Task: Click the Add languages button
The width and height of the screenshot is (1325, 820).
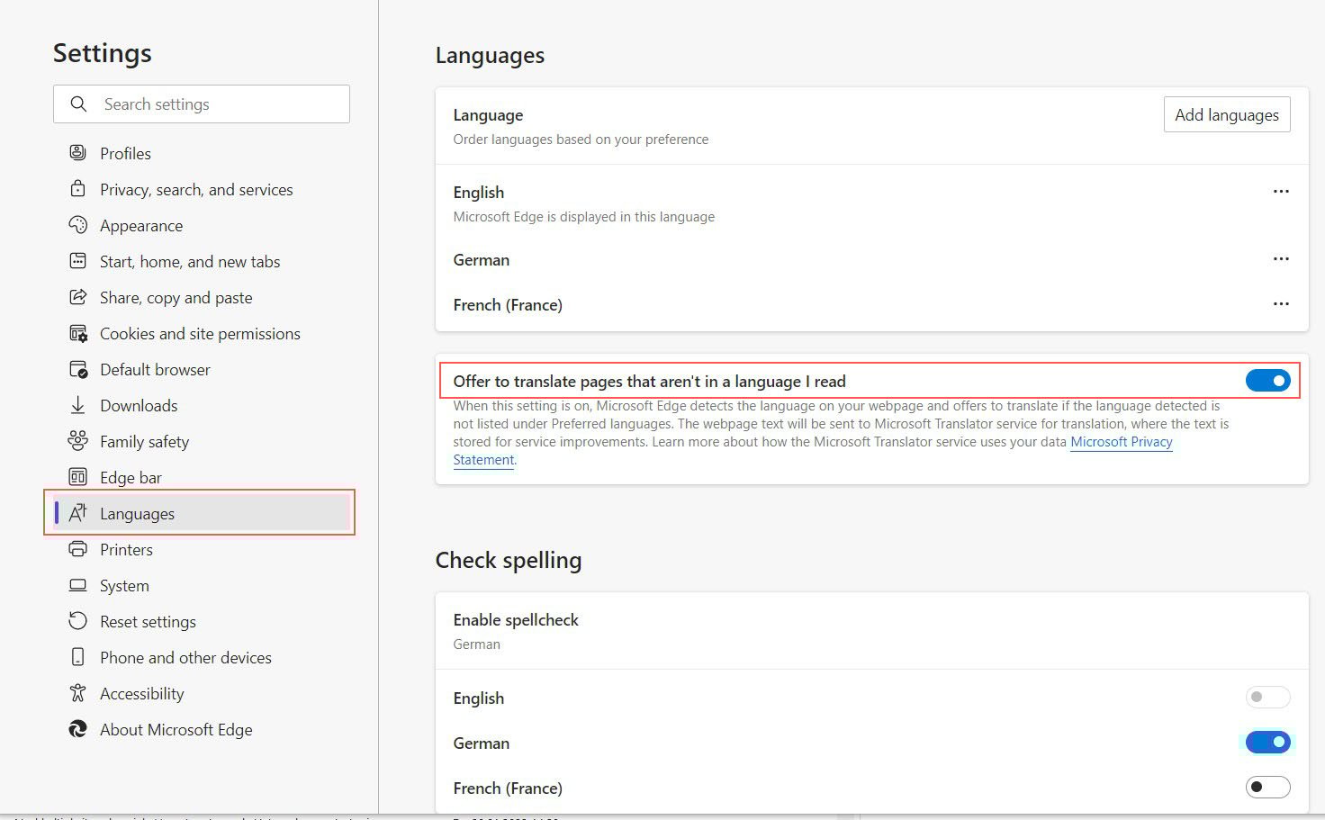Action: click(x=1226, y=114)
